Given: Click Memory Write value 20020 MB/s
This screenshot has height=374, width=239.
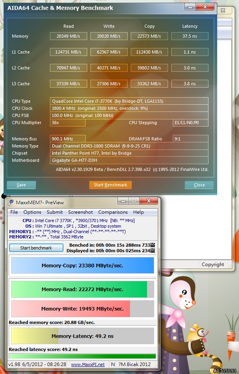Looking at the screenshot, I should [x=109, y=36].
